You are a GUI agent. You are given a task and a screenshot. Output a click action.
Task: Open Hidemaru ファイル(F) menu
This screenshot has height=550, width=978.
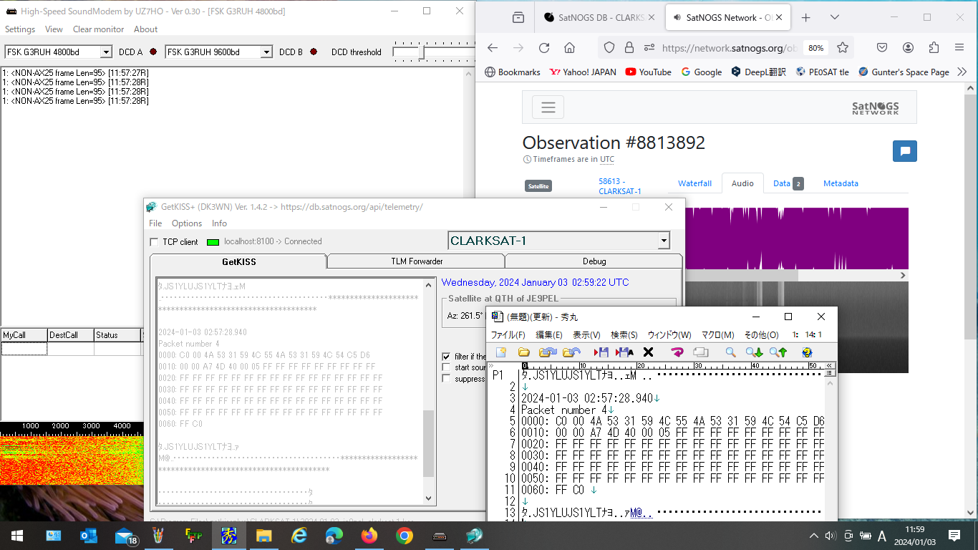point(508,334)
